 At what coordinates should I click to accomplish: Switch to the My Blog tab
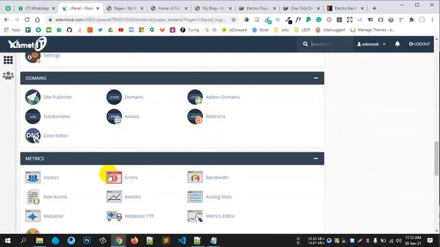(x=214, y=8)
